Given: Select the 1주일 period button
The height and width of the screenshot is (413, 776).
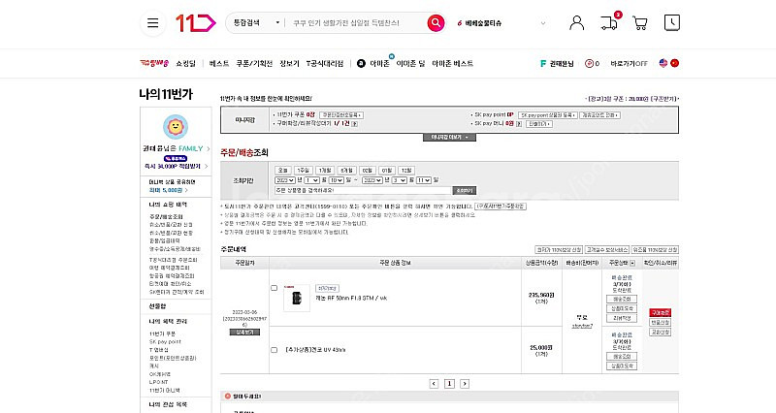Looking at the screenshot, I should (304, 171).
